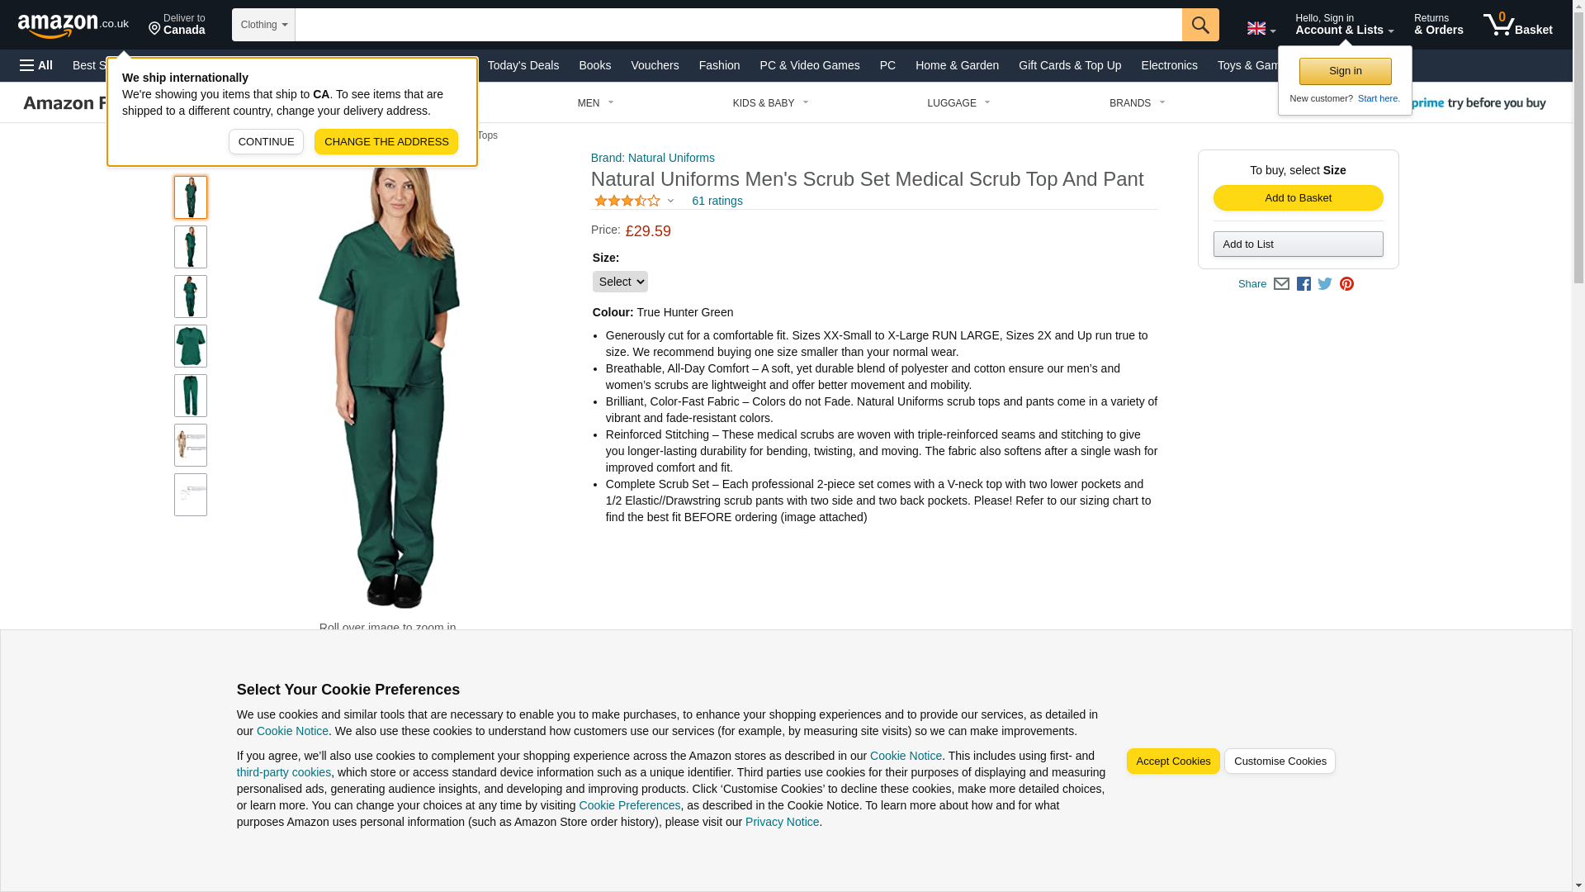Open Today's Deals navigation item
The image size is (1585, 892).
pyautogui.click(x=523, y=65)
